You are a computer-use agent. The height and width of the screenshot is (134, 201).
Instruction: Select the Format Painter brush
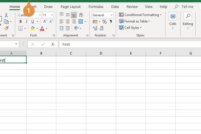tap(6, 28)
